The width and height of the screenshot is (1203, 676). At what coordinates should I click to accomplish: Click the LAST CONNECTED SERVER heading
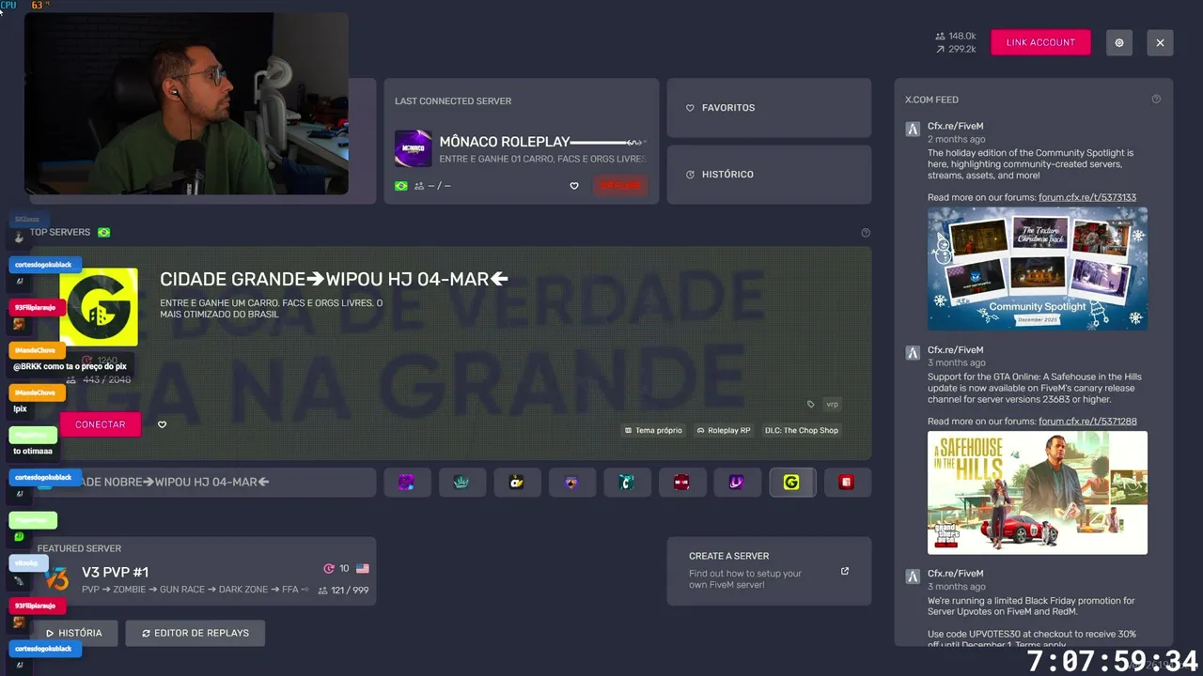pos(453,101)
